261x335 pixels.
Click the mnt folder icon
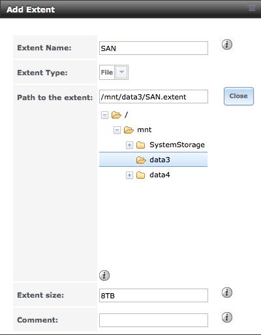(129, 130)
